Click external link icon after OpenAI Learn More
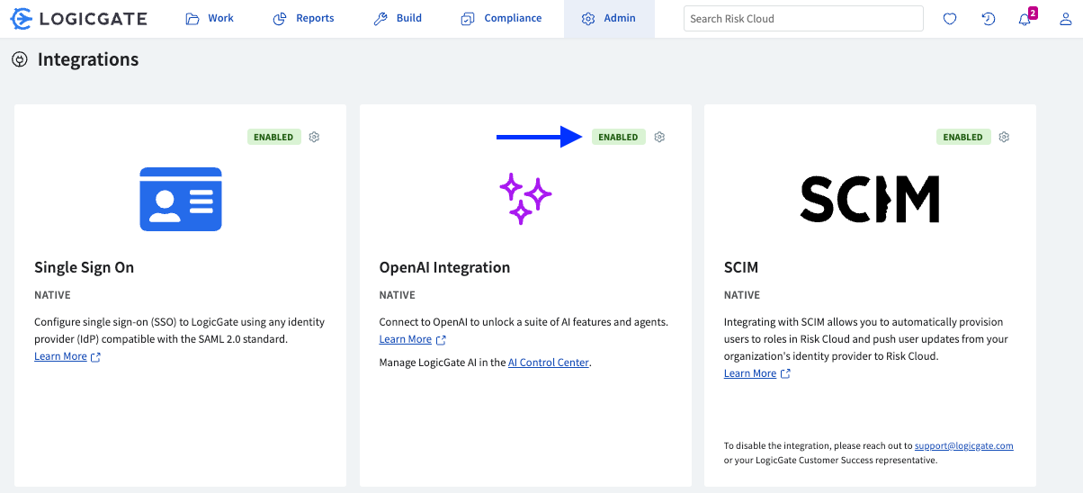Viewport: 1083px width, 493px height. [x=441, y=340]
